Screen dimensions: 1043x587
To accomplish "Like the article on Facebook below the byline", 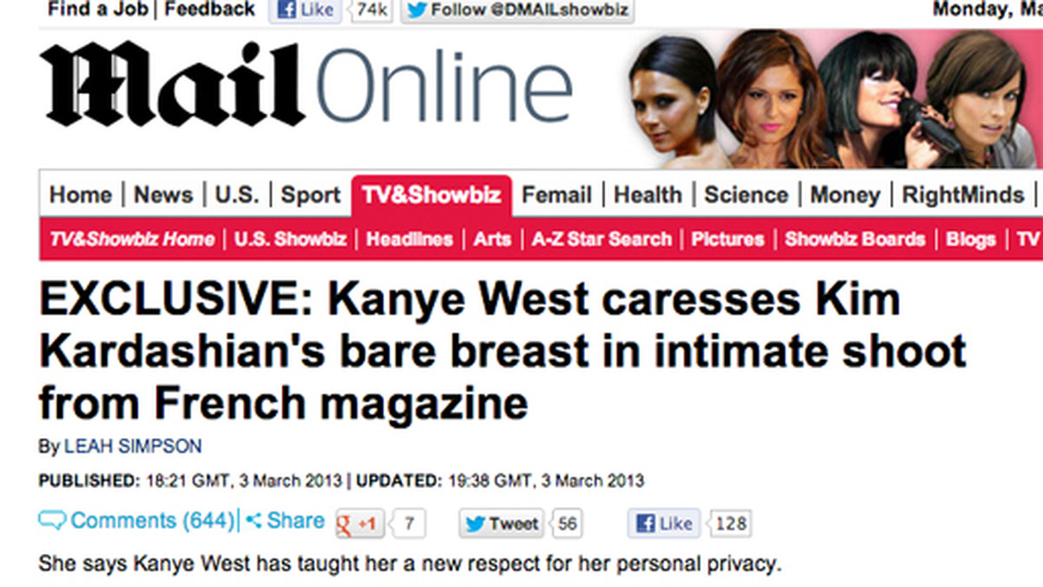I will click(665, 524).
